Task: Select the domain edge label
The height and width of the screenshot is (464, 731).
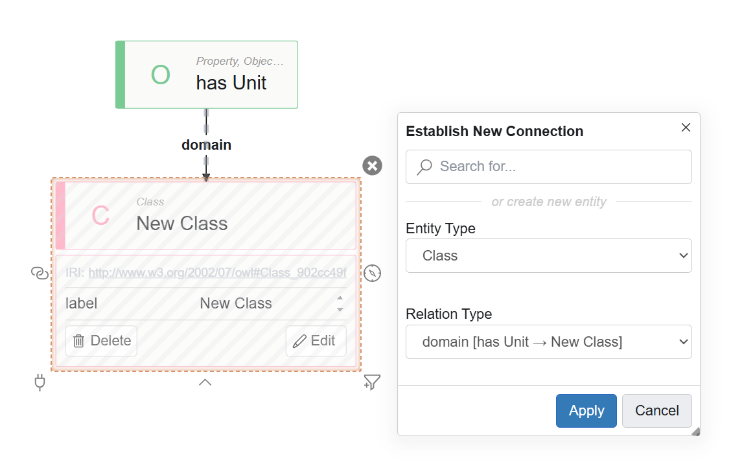Action: [x=206, y=145]
